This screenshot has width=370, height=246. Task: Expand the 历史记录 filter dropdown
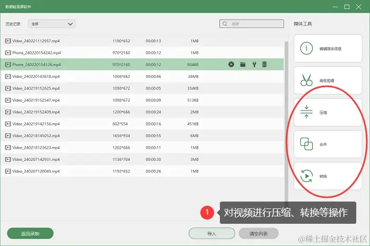pos(52,24)
